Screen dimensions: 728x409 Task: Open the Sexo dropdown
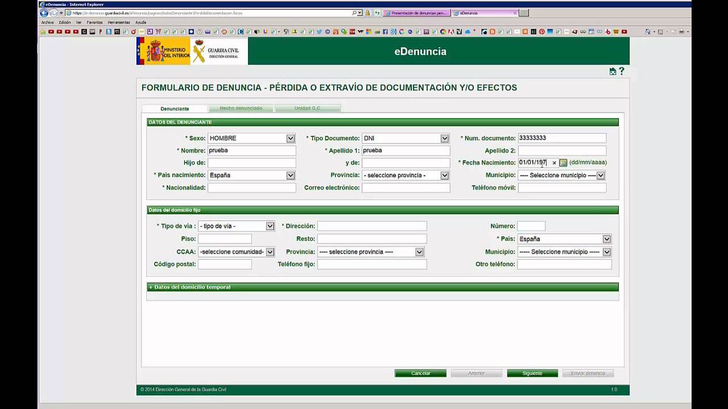pos(252,138)
